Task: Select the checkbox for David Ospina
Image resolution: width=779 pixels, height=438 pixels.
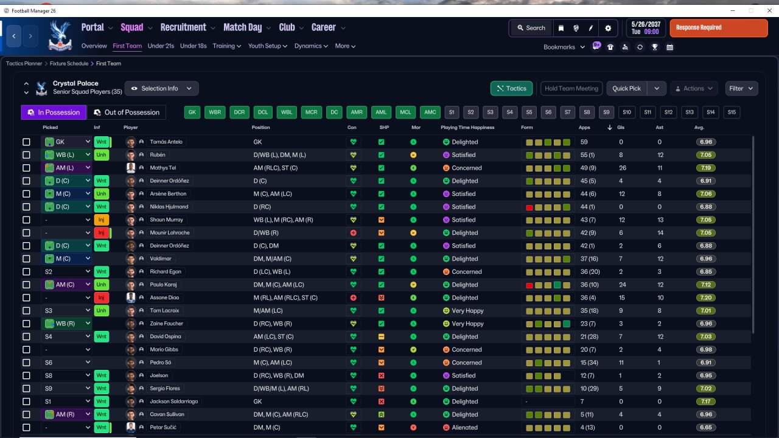Action: click(26, 336)
